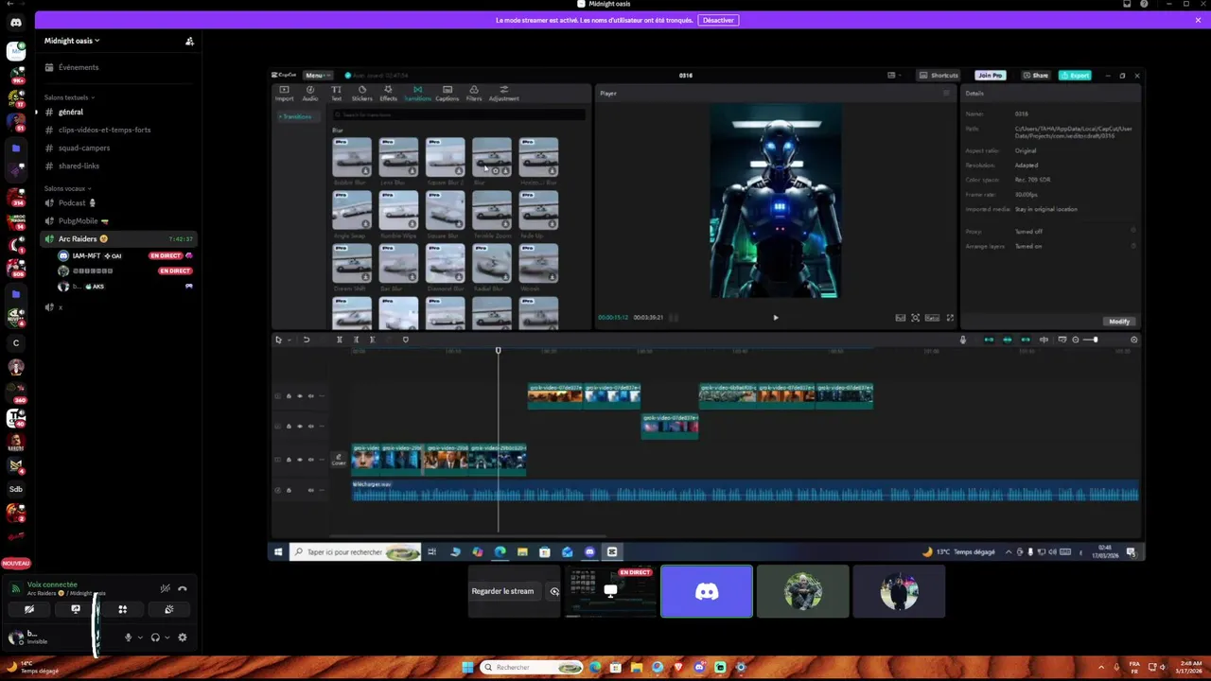Mute Discord microphone
The width and height of the screenshot is (1211, 681).
[x=128, y=637]
